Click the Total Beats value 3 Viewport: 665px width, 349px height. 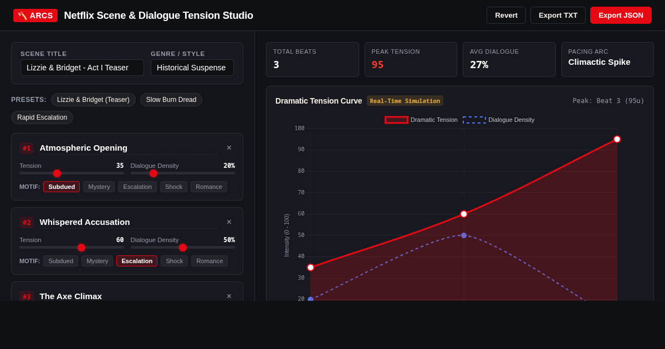click(x=277, y=64)
